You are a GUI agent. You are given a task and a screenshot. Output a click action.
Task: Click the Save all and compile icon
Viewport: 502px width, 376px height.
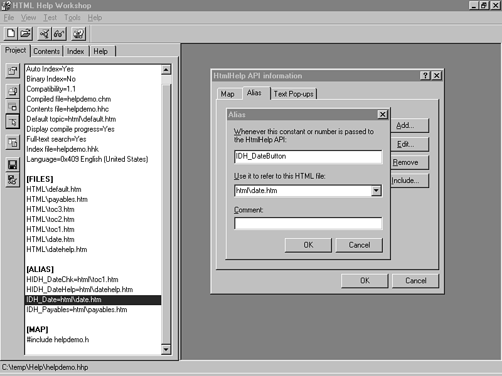point(13,179)
